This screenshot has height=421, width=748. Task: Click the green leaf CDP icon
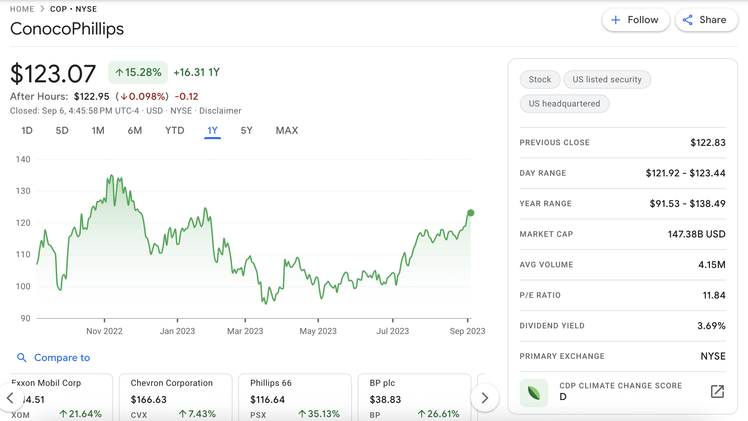point(534,393)
